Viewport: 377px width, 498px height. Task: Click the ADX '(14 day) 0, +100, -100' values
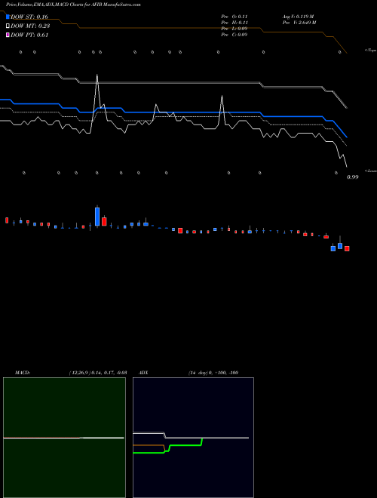pyautogui.click(x=213, y=373)
